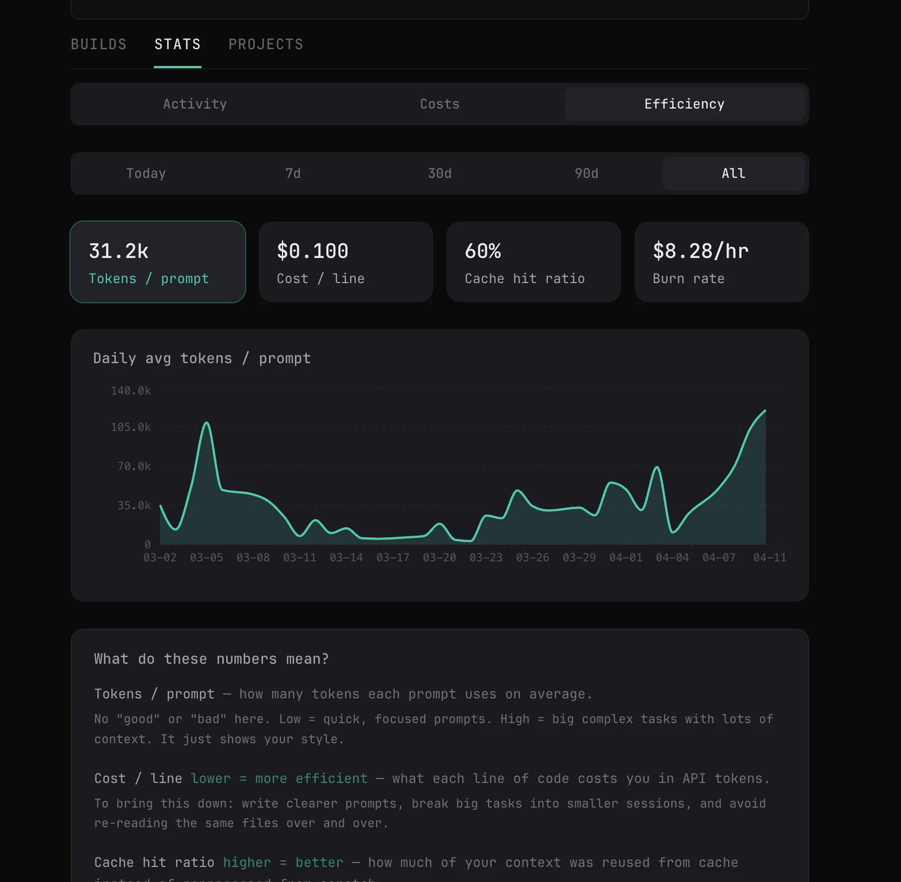The width and height of the screenshot is (901, 882).
Task: Select the Tokens / prompt metric card
Action: [x=158, y=262]
